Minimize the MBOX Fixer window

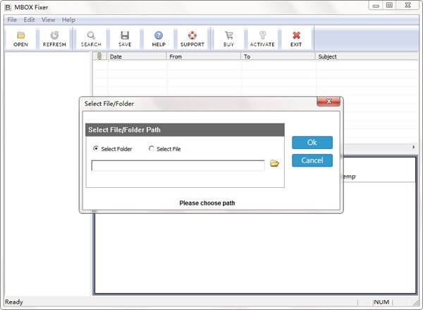coord(376,5)
